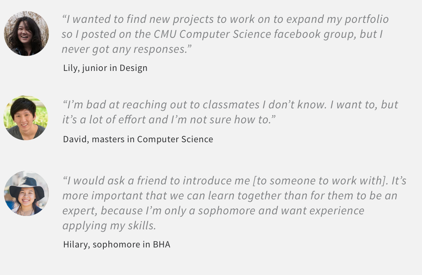Click Hilary's profile photo with hat
The width and height of the screenshot is (422, 275).
pos(26,193)
